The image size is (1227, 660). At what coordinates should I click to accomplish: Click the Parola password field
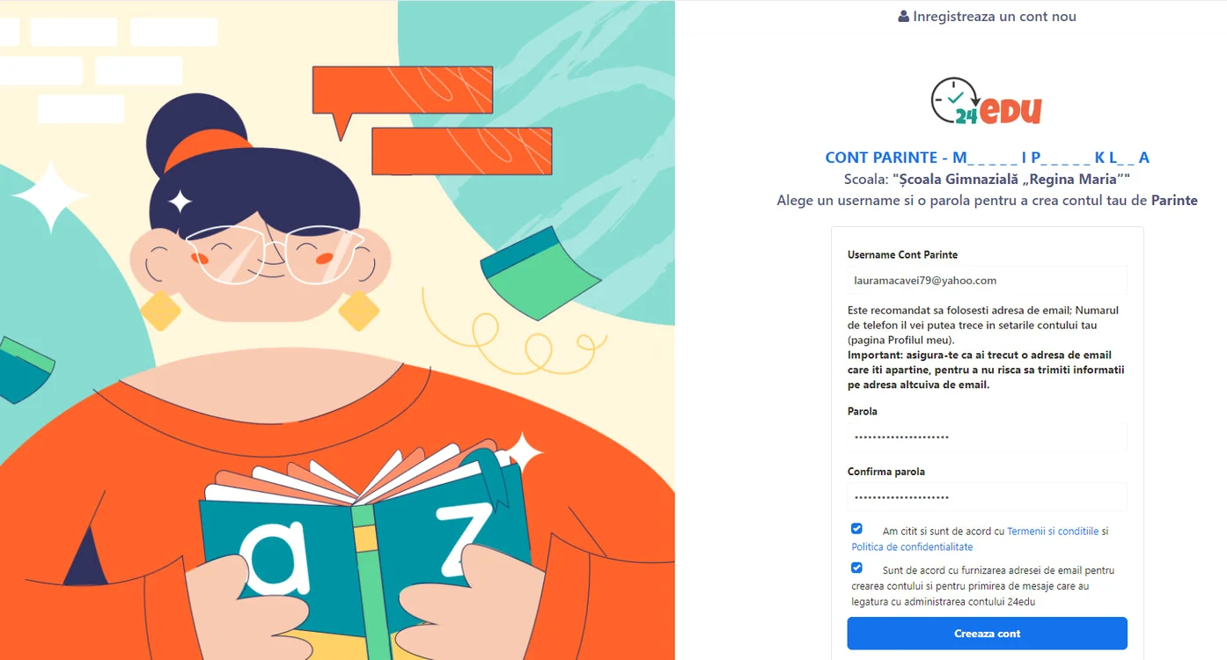click(987, 437)
